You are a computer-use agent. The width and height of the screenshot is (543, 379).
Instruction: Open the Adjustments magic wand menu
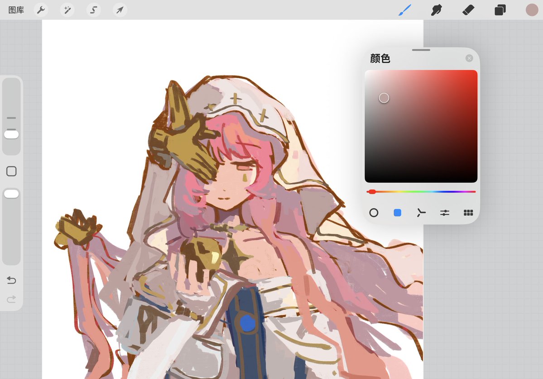tap(67, 10)
